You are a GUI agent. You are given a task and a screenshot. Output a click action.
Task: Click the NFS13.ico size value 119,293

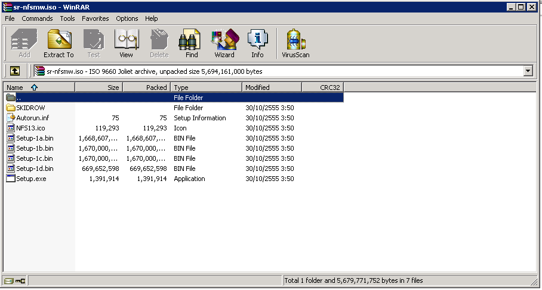pos(107,128)
